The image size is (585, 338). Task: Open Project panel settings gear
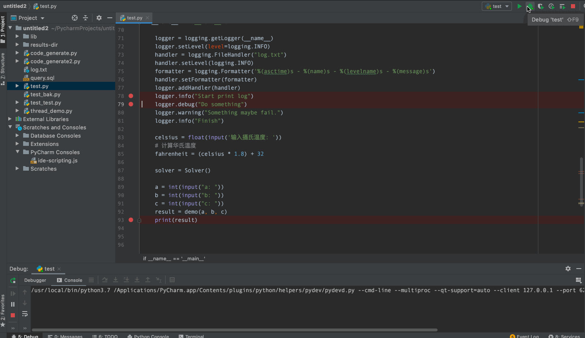coord(99,18)
